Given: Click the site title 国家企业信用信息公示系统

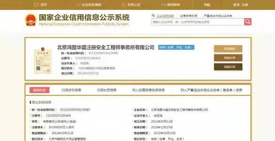Looking at the screenshot, I should click(84, 18).
